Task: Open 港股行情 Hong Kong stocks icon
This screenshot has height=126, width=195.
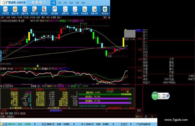Action: point(25,11)
